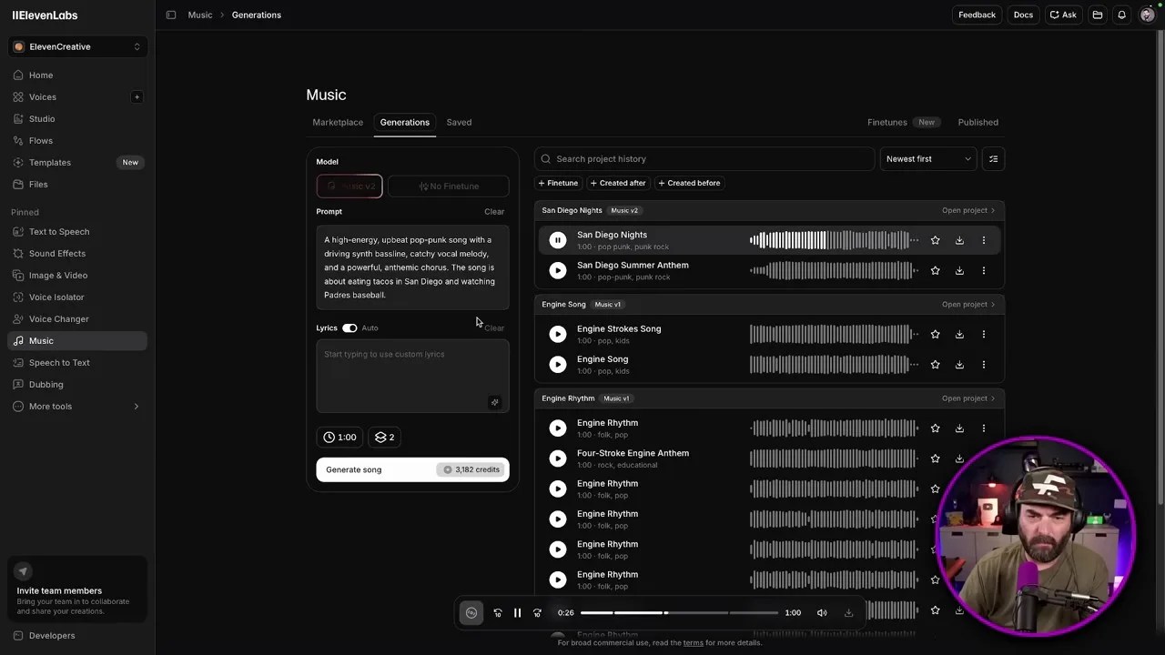Click the custom lyrics text area
Image resolution: width=1165 pixels, height=655 pixels.
(412, 376)
